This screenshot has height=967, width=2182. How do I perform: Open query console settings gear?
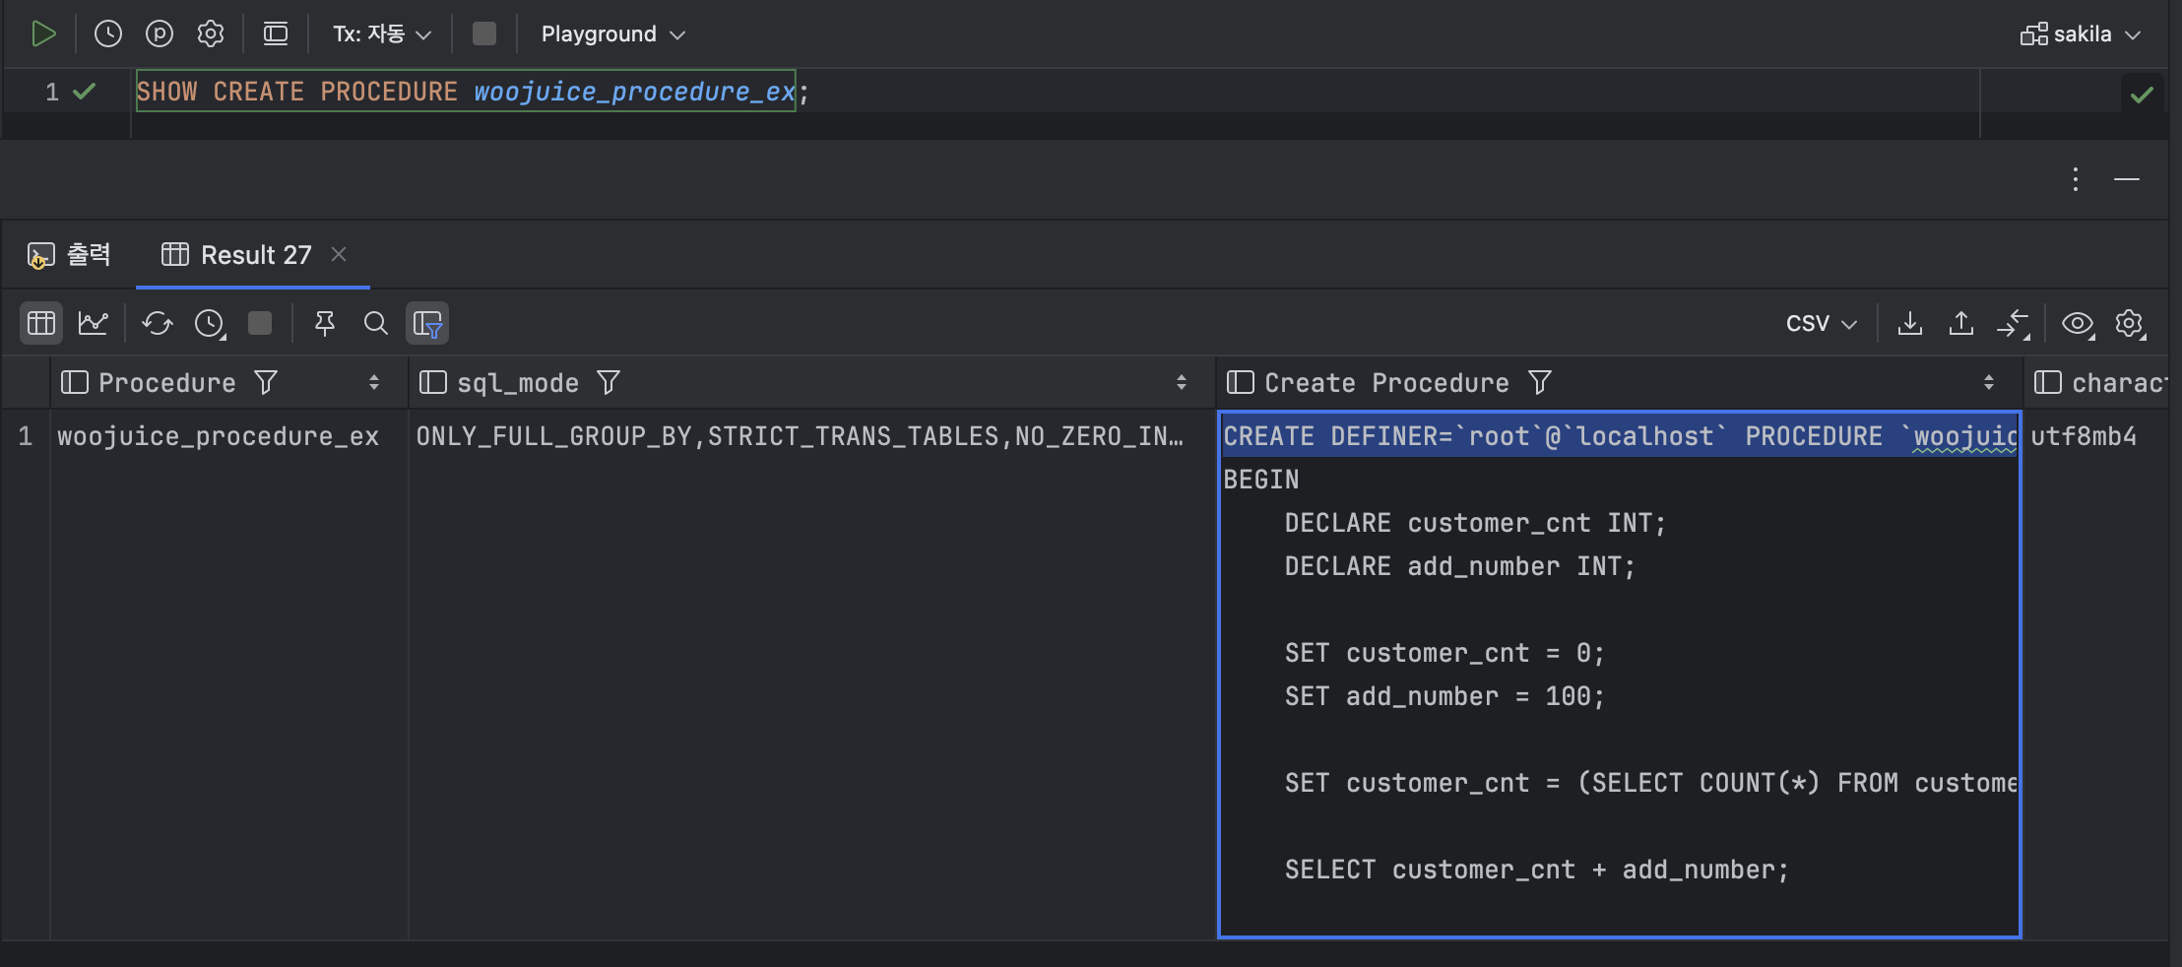coord(211,34)
